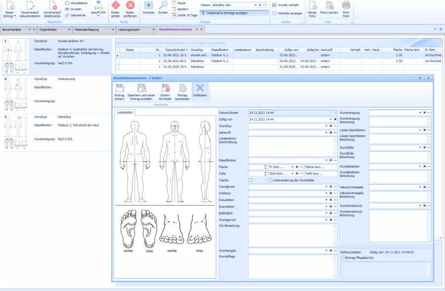This screenshot has height=291, width=445.
Task: Toggle Eintrag Pflegebericht checkbox
Action: 343,257
